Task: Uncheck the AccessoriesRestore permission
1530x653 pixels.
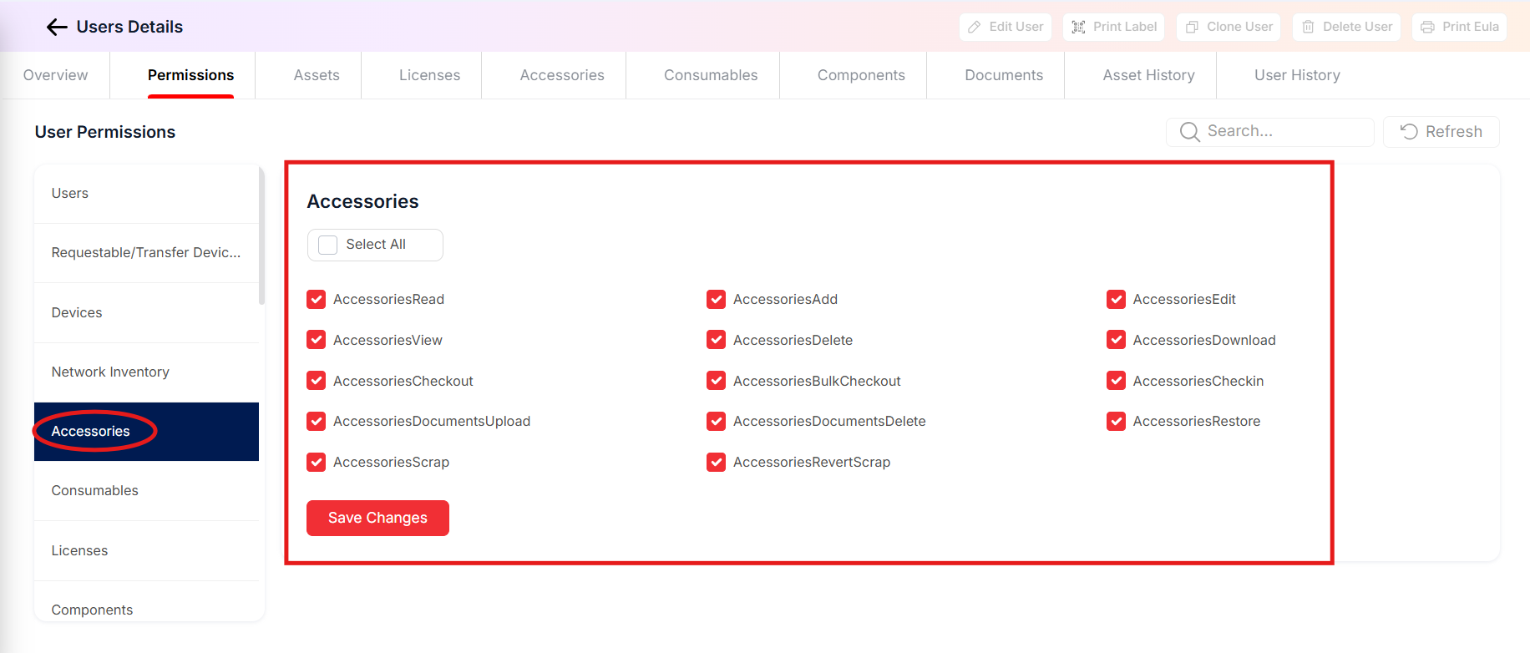Action: point(1116,421)
